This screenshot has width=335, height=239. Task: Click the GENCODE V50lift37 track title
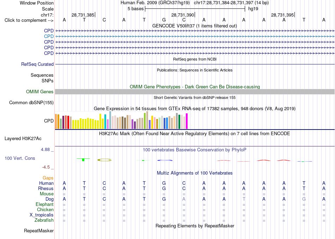point(195,26)
